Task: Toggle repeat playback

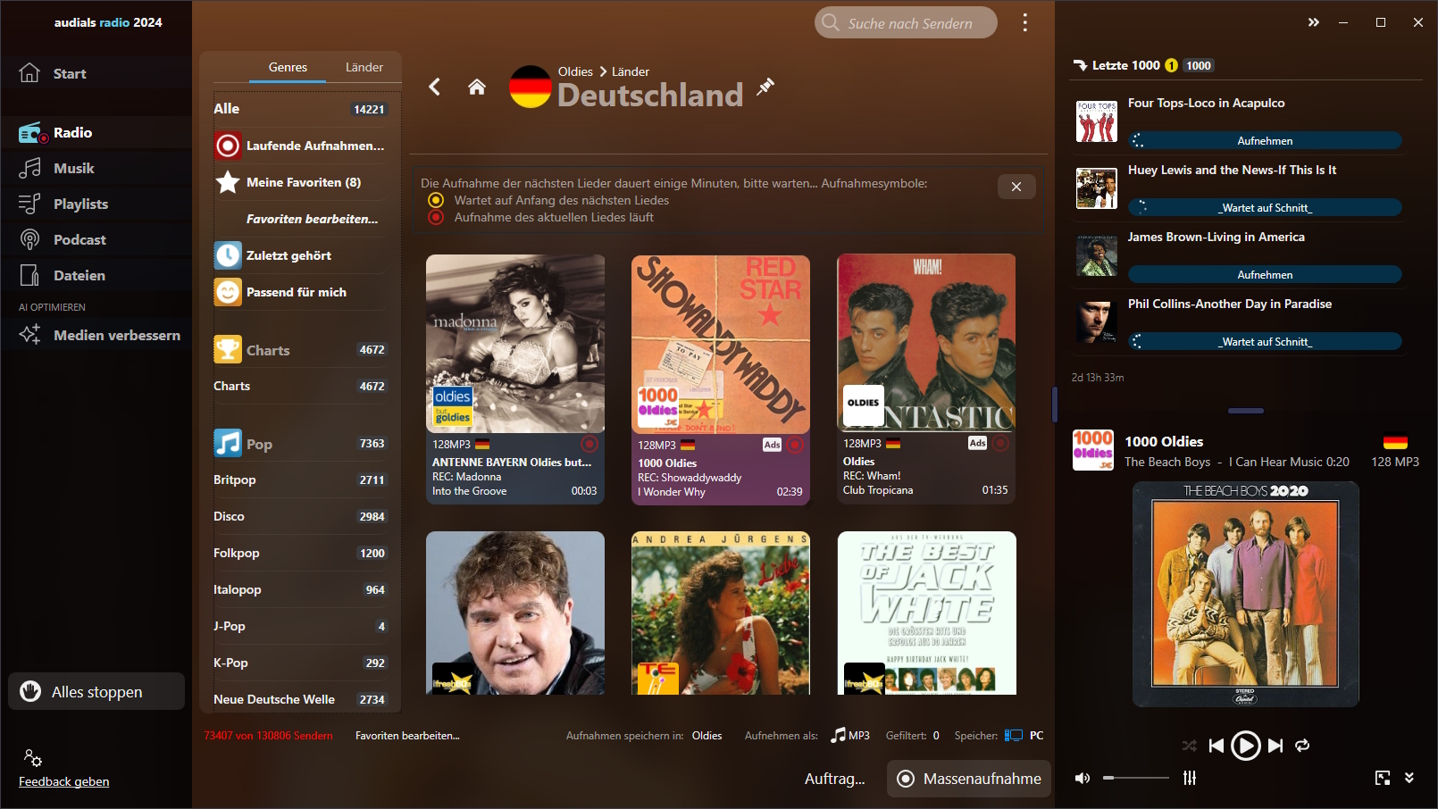Action: (1302, 746)
